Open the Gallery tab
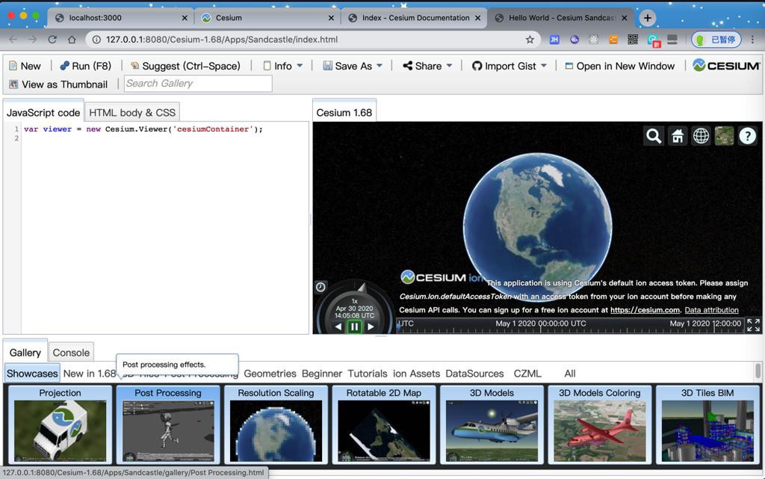 pyautogui.click(x=25, y=353)
